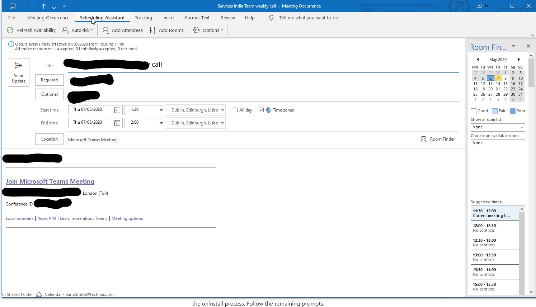Screen dimensions: 536x307
Task: Click the shared folder icon in status bar
Action: tap(39, 294)
